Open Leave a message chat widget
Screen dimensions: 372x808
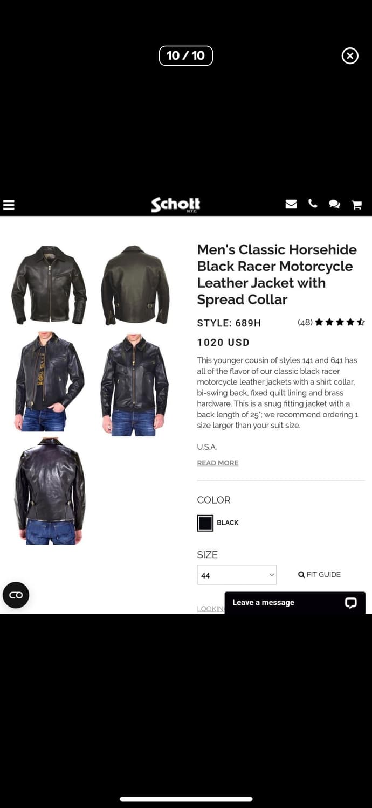[295, 603]
